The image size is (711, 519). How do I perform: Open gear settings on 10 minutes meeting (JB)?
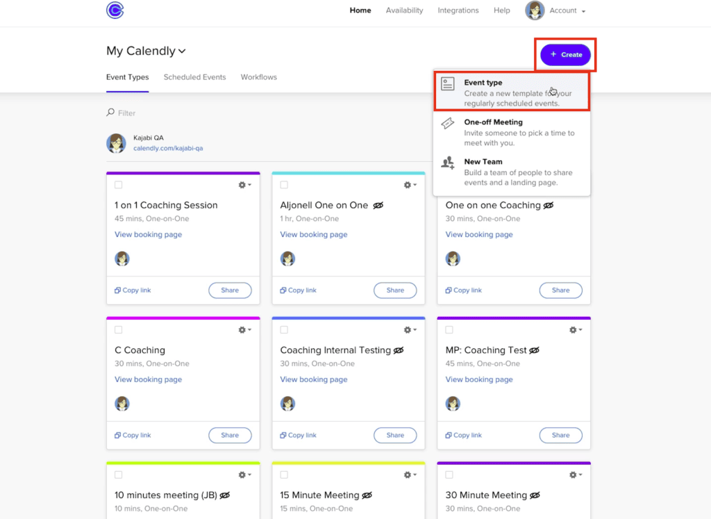[245, 475]
